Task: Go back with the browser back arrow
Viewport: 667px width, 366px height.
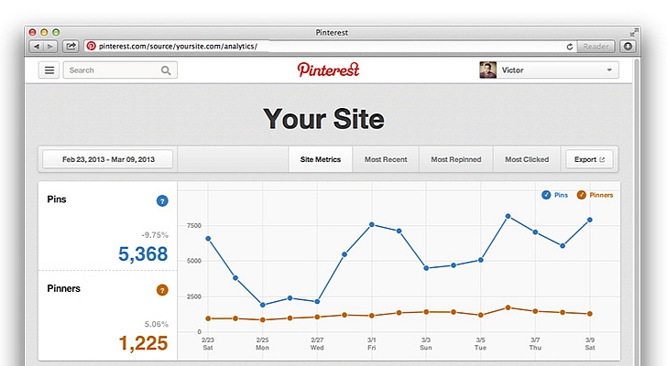Action: click(x=37, y=47)
